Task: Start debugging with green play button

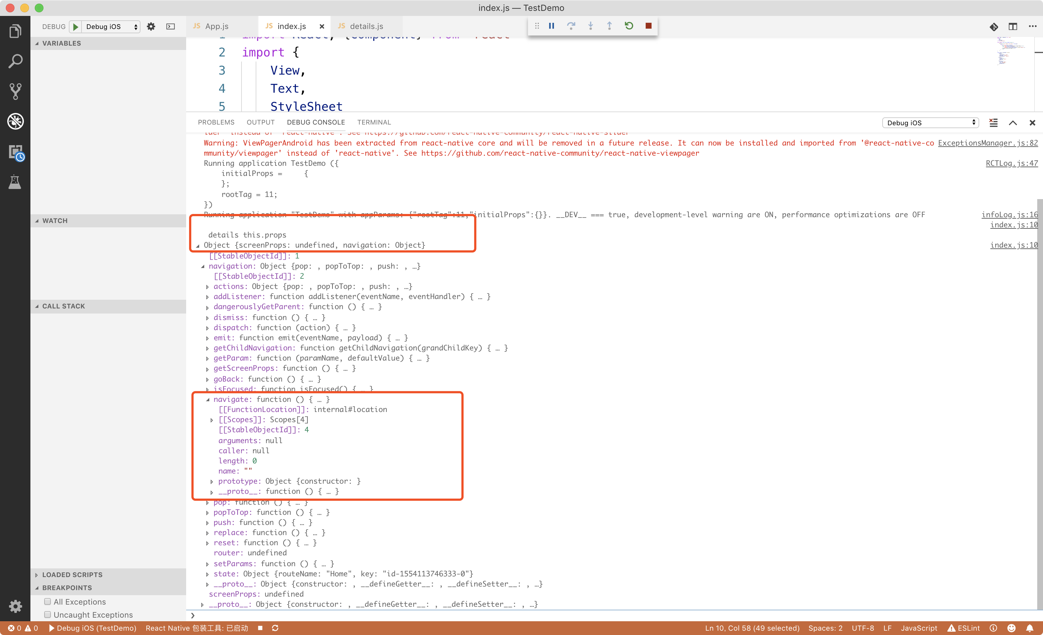Action: (75, 27)
